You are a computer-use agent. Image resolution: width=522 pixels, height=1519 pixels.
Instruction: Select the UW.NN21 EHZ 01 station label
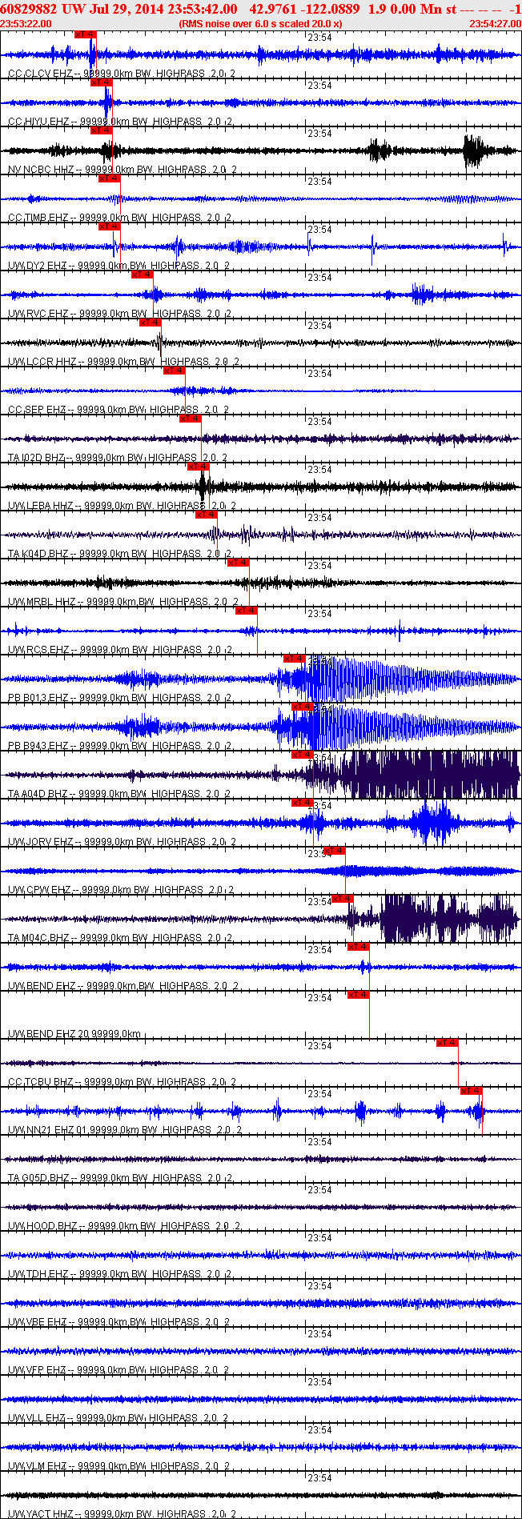(125, 1130)
